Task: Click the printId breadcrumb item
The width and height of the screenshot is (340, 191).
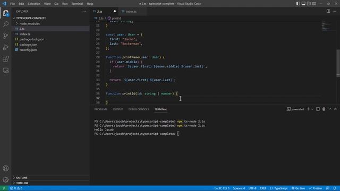Action: pos(115,19)
